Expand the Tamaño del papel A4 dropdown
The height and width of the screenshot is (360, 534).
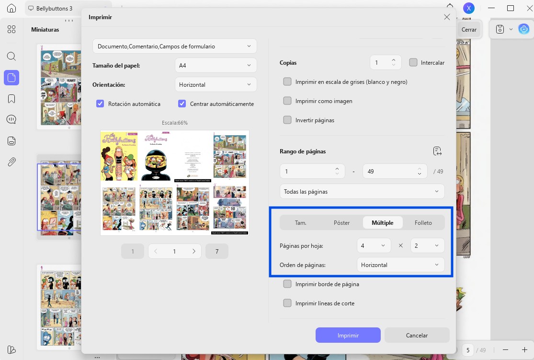[216, 66]
